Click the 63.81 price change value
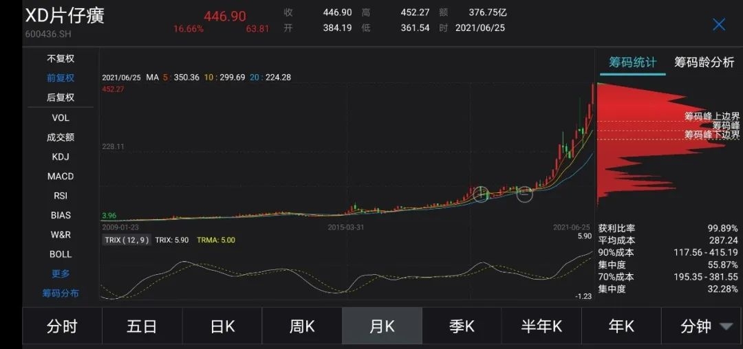The height and width of the screenshot is (349, 743). click(x=257, y=29)
